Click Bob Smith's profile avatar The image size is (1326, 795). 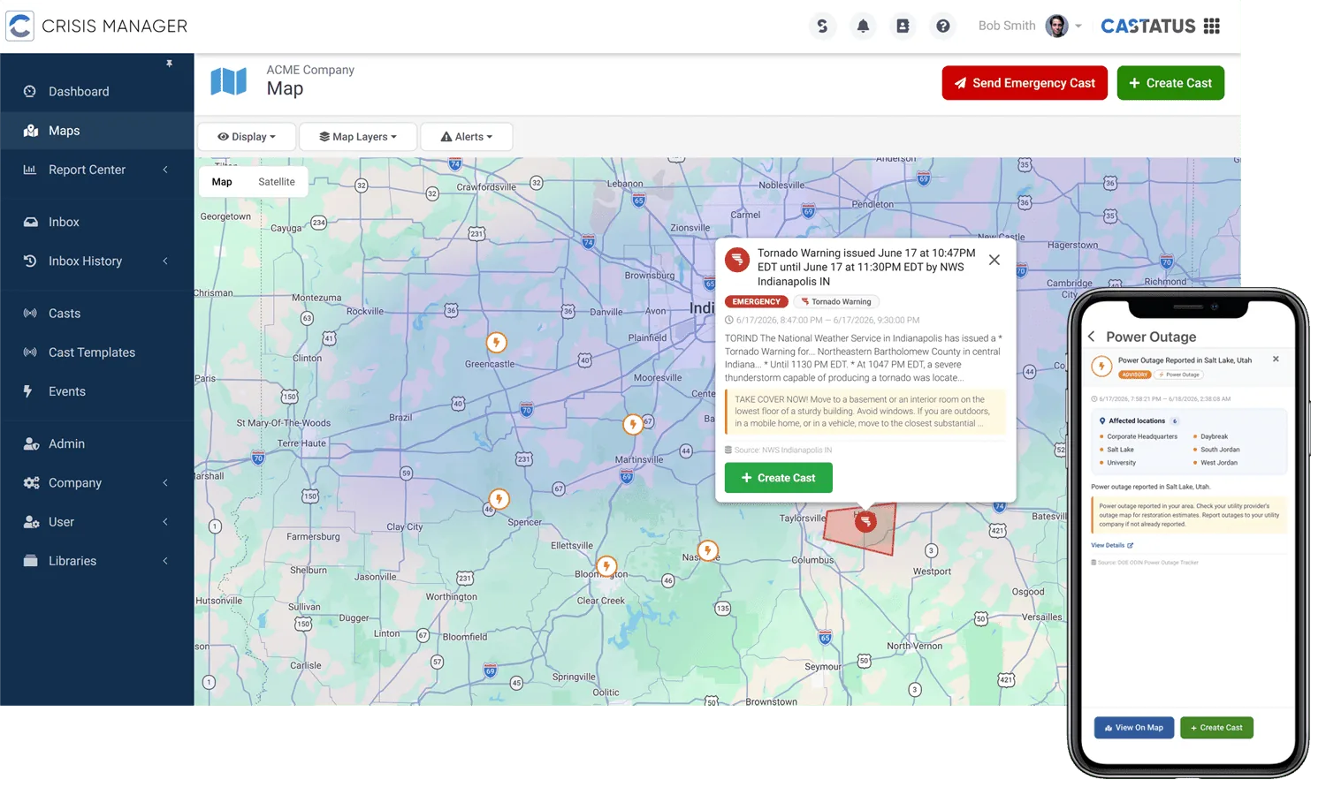pyautogui.click(x=1056, y=26)
